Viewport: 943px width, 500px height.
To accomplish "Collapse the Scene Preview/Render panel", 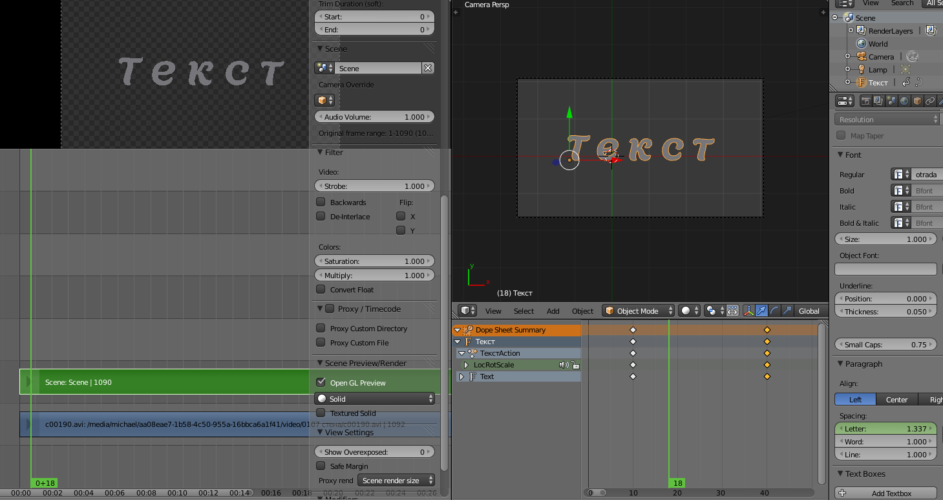I will tap(320, 364).
